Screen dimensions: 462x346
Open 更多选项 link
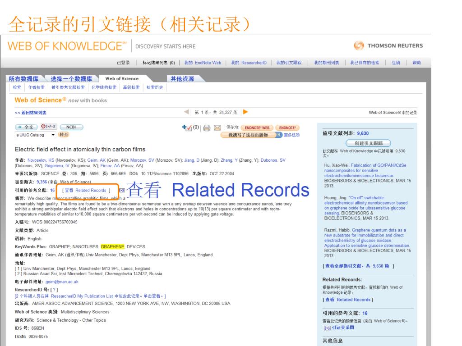(292, 135)
